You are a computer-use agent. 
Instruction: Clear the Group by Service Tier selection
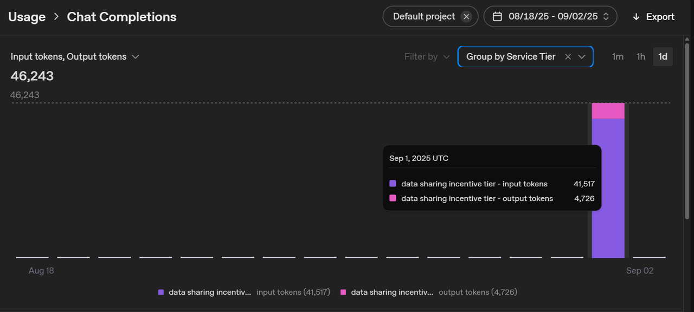point(568,57)
